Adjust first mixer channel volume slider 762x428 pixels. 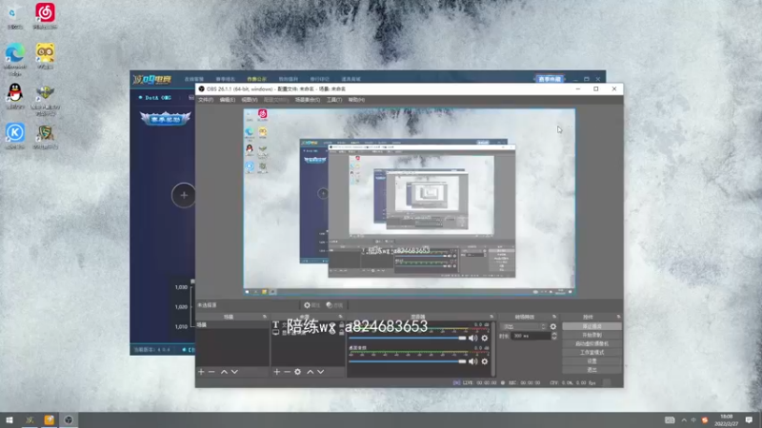coord(408,338)
